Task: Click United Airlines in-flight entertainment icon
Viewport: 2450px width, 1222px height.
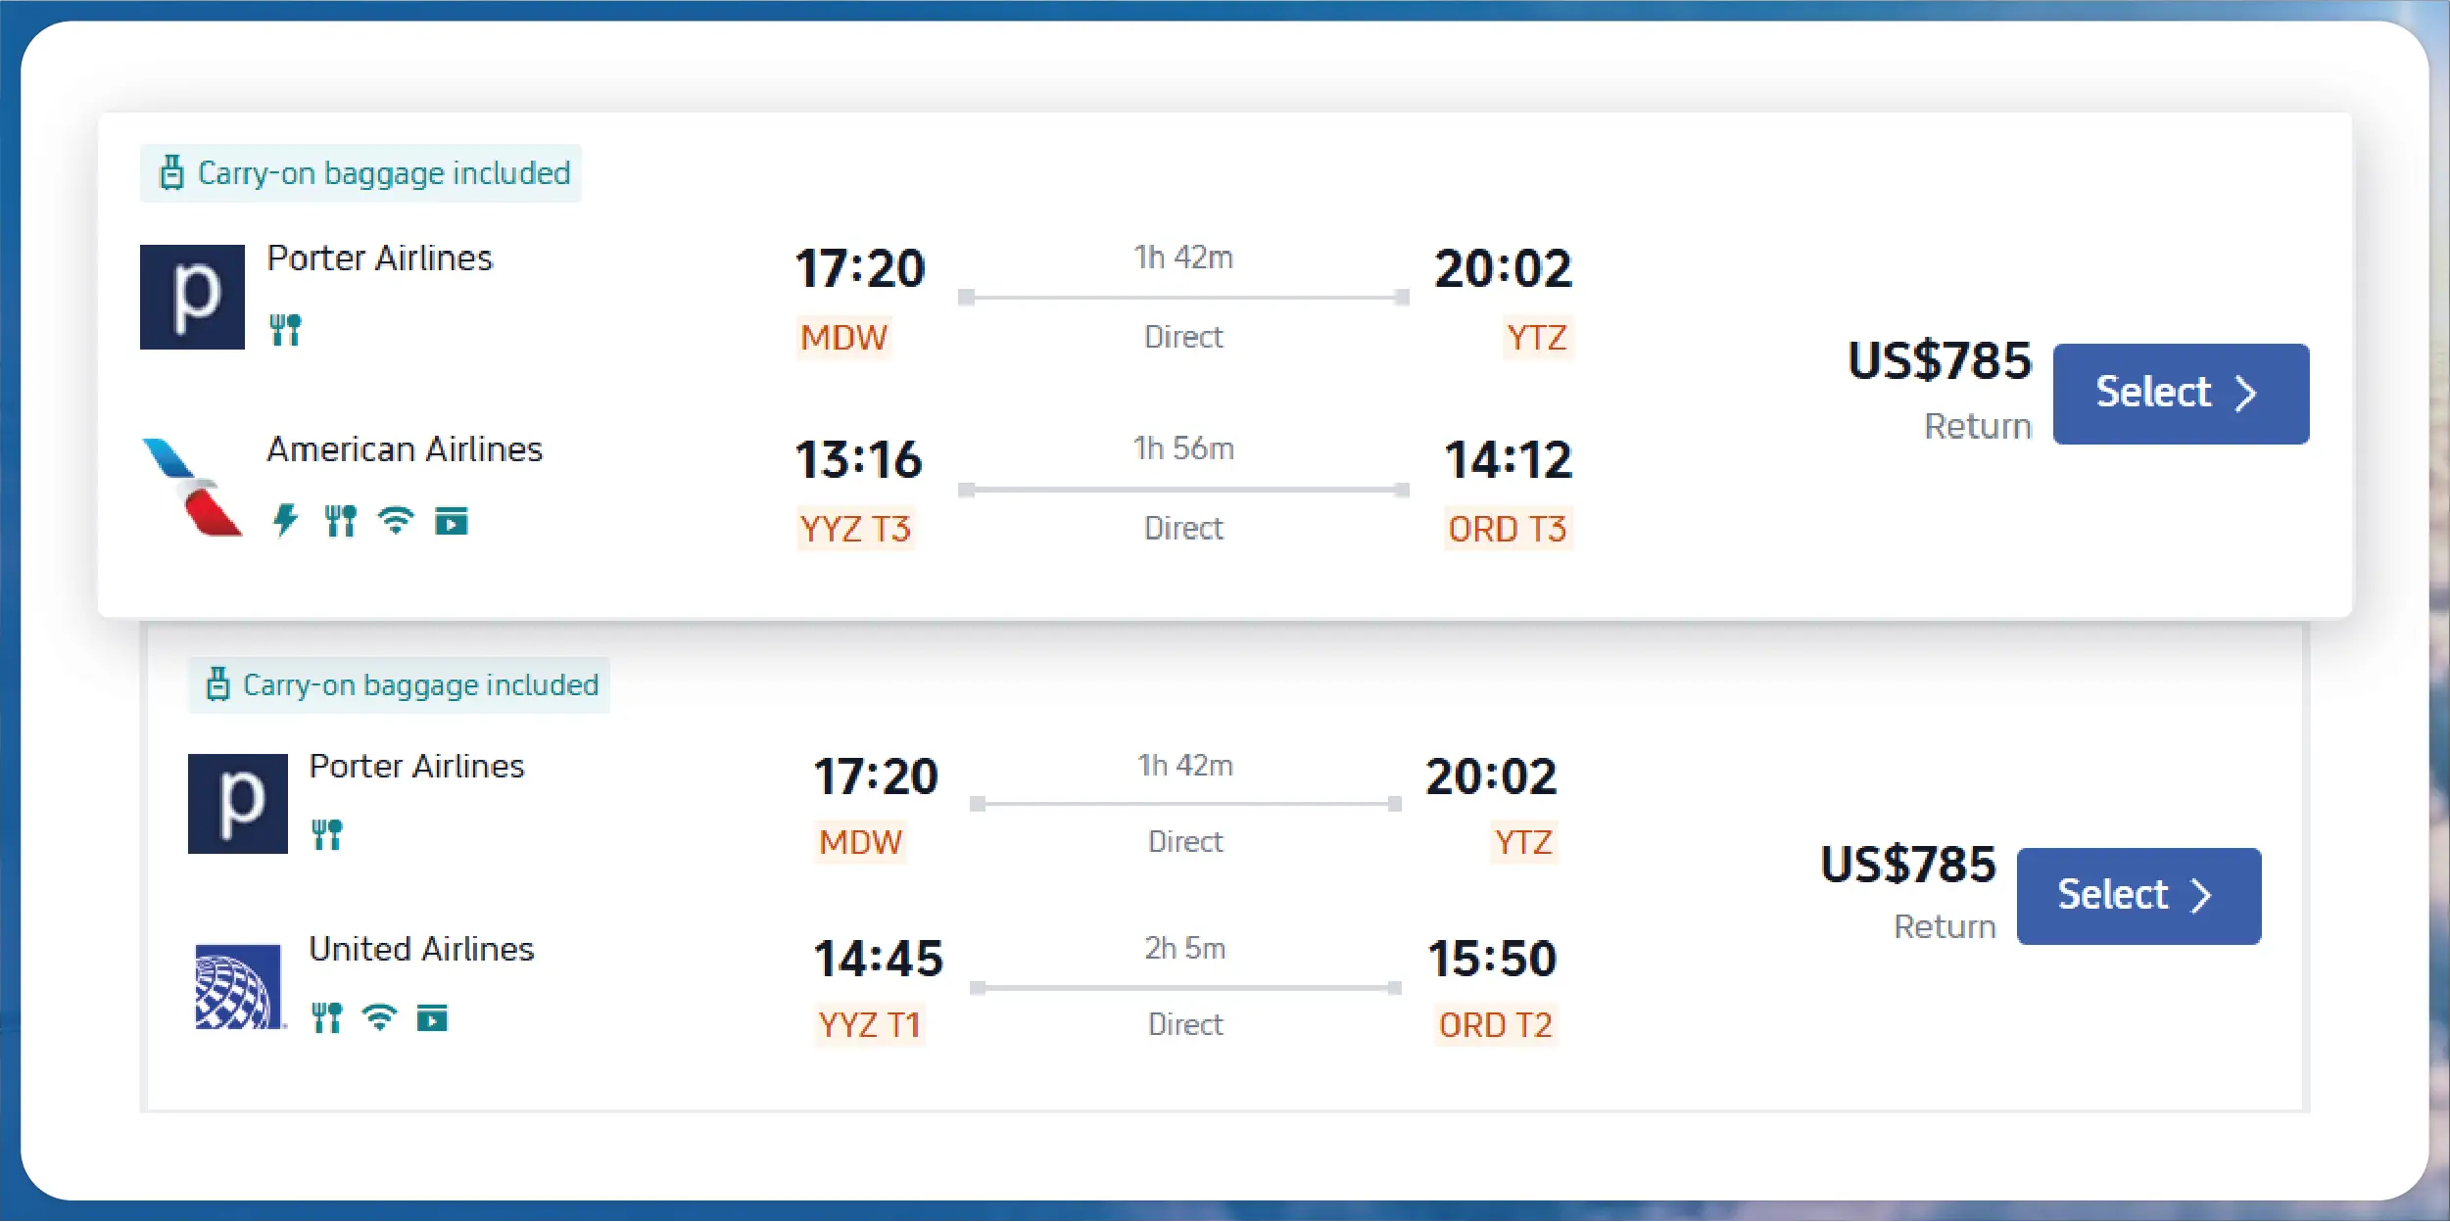Action: pyautogui.click(x=432, y=1018)
